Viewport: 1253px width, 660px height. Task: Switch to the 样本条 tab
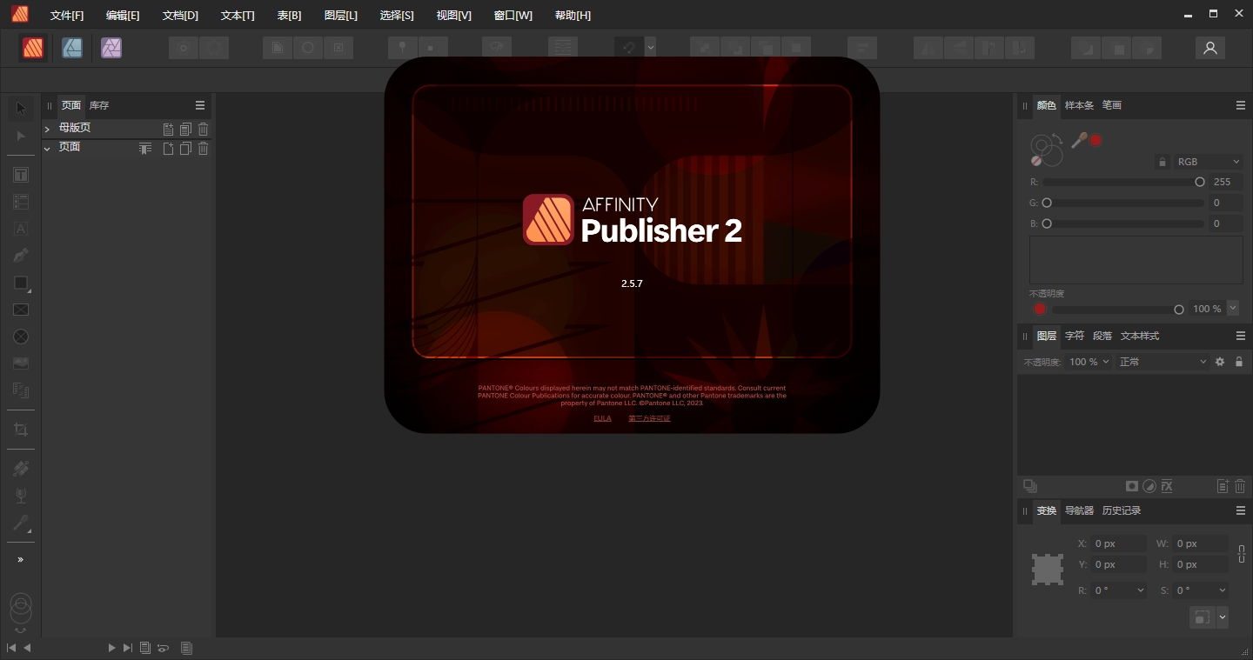point(1079,105)
